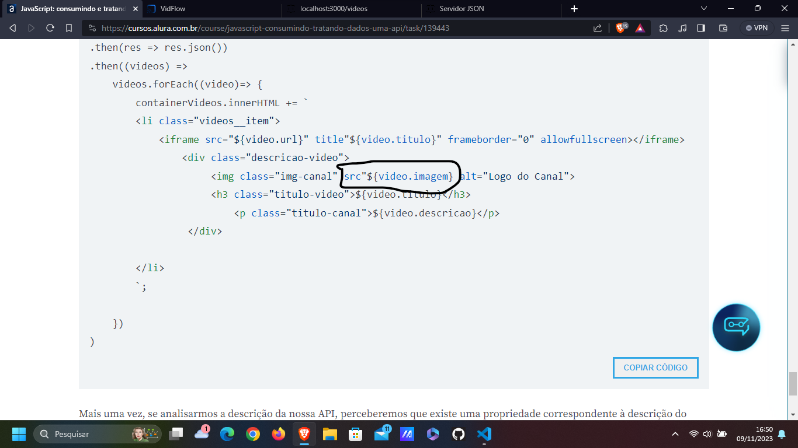Image resolution: width=798 pixels, height=448 pixels.
Task: Click the share page icon
Action: tap(598, 28)
